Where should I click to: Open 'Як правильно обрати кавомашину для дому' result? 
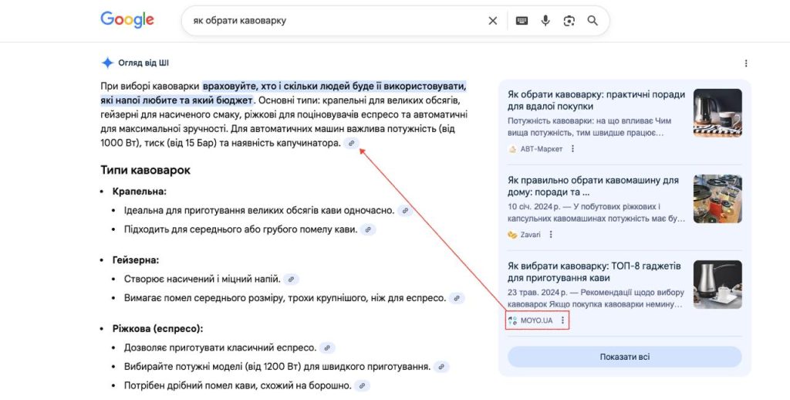coord(593,186)
